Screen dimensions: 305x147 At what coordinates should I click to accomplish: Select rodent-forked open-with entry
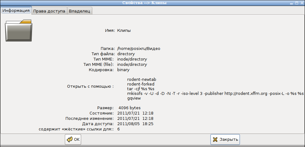click(x=141, y=84)
